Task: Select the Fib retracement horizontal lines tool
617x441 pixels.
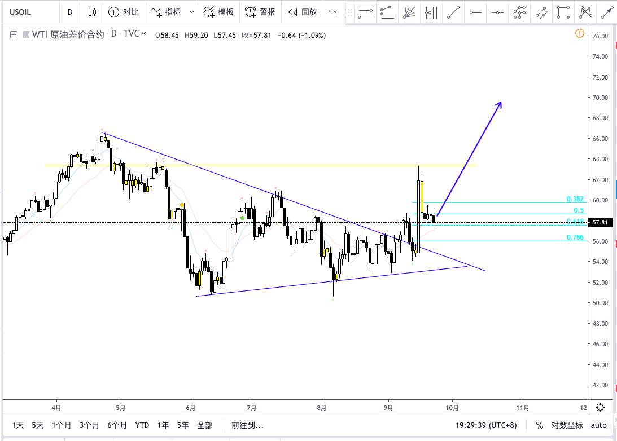Action: 365,12
